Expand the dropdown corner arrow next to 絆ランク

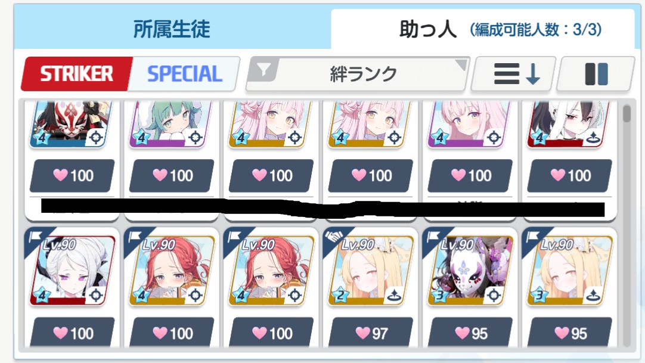(462, 64)
